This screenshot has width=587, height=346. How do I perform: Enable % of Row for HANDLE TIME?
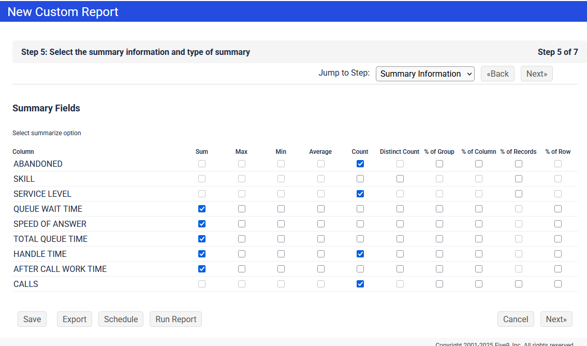(x=558, y=254)
